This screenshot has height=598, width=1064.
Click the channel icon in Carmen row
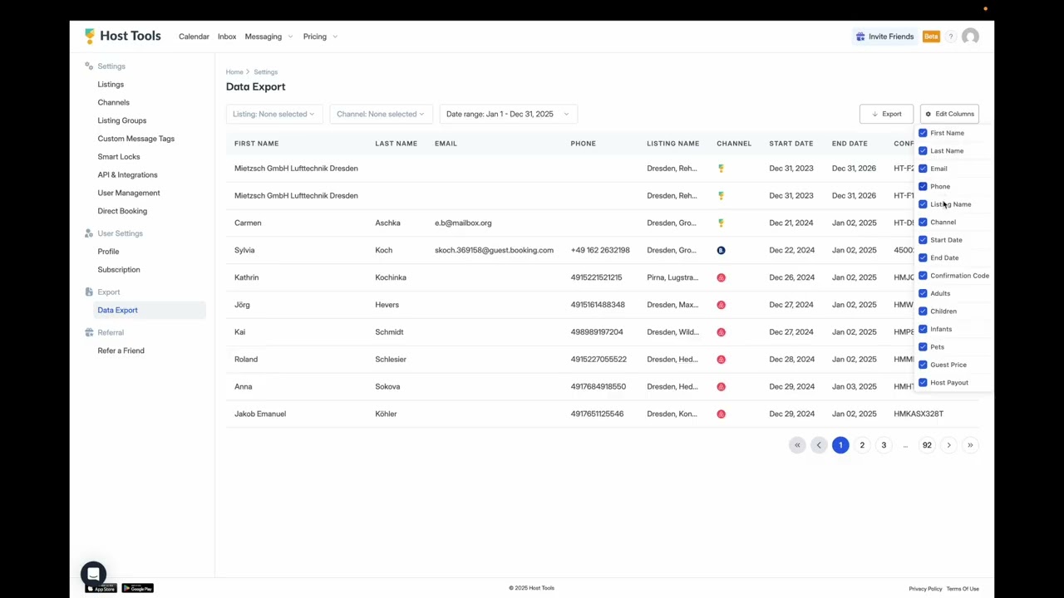click(x=721, y=223)
